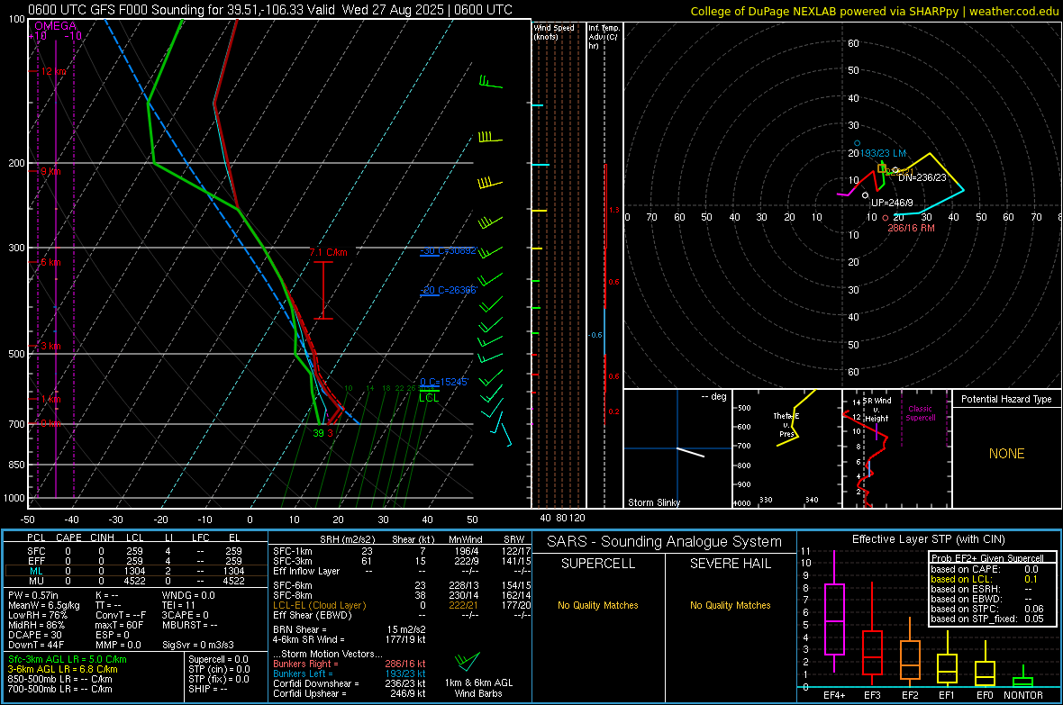The height and width of the screenshot is (705, 1063).
Task: Click the 9 km height marker
Action: 50,171
